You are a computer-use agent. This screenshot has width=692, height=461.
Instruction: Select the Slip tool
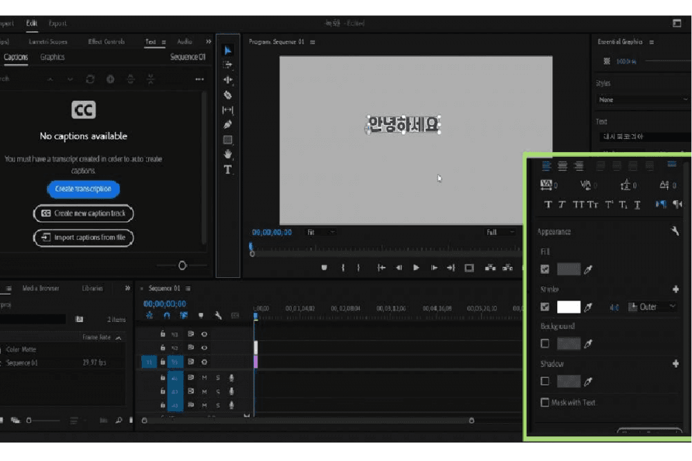pos(228,110)
